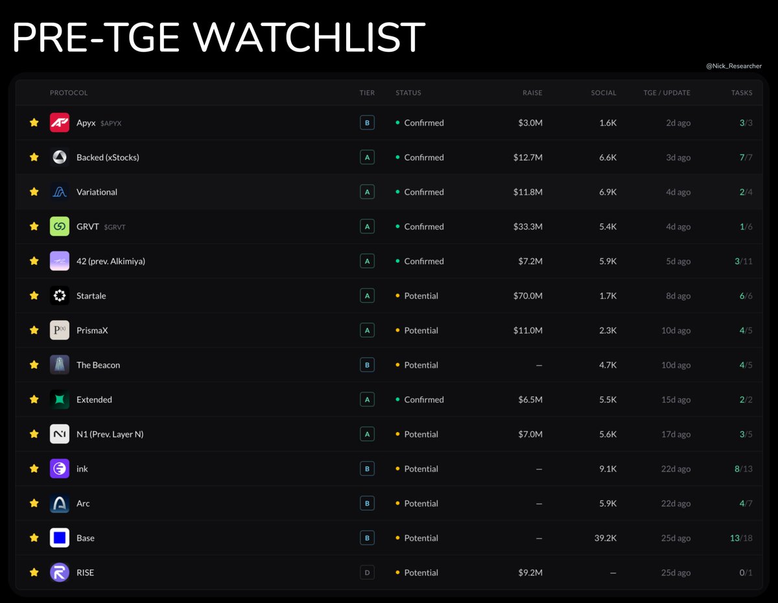This screenshot has height=603, width=778.
Task: Click The Beacon logo icon
Action: coord(60,365)
